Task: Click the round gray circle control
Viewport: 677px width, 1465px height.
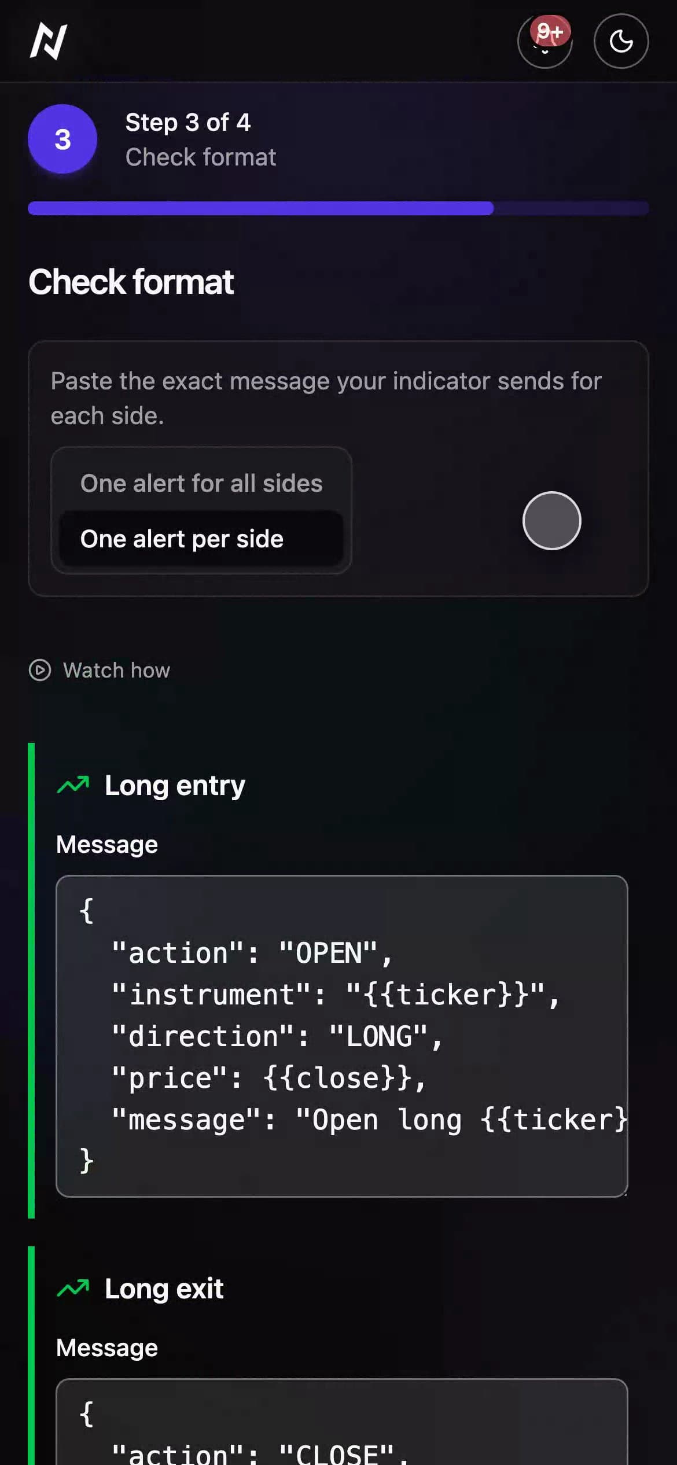Action: [x=551, y=521]
